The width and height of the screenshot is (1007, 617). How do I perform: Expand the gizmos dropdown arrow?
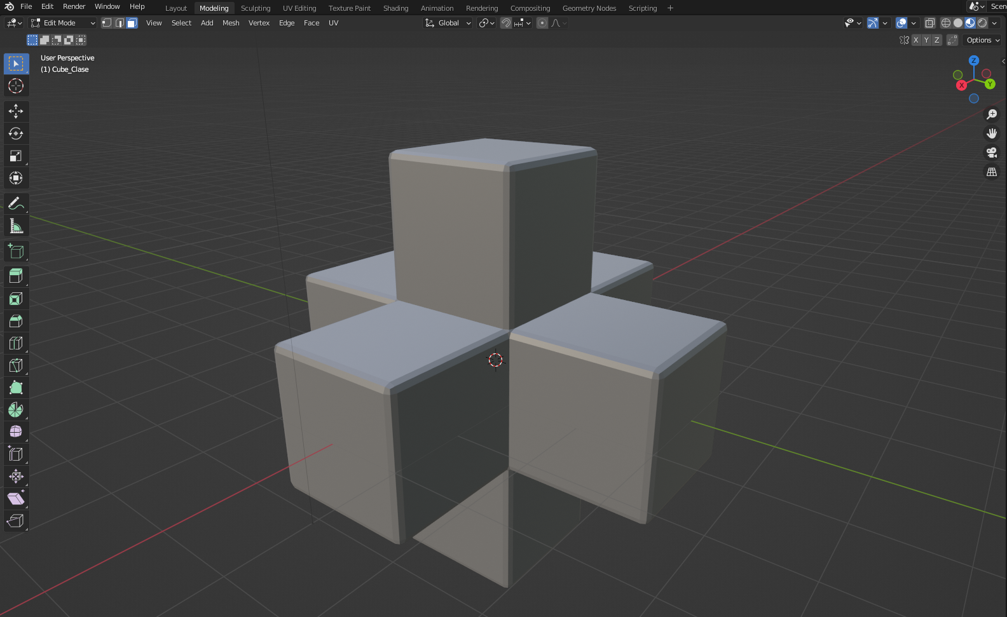(x=885, y=23)
